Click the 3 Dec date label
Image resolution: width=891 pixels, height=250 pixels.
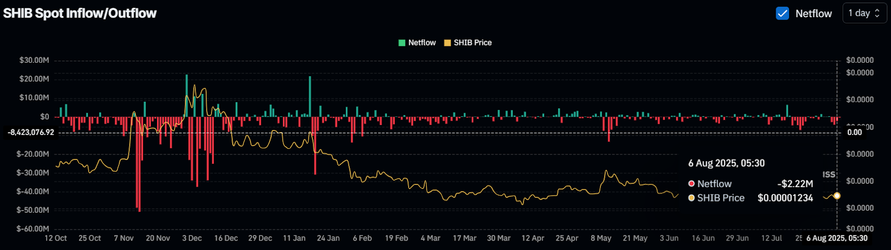(192, 238)
